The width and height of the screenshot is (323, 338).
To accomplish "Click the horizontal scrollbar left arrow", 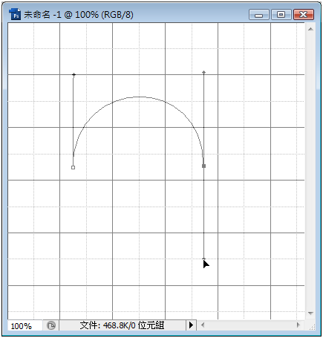I will click(x=203, y=325).
